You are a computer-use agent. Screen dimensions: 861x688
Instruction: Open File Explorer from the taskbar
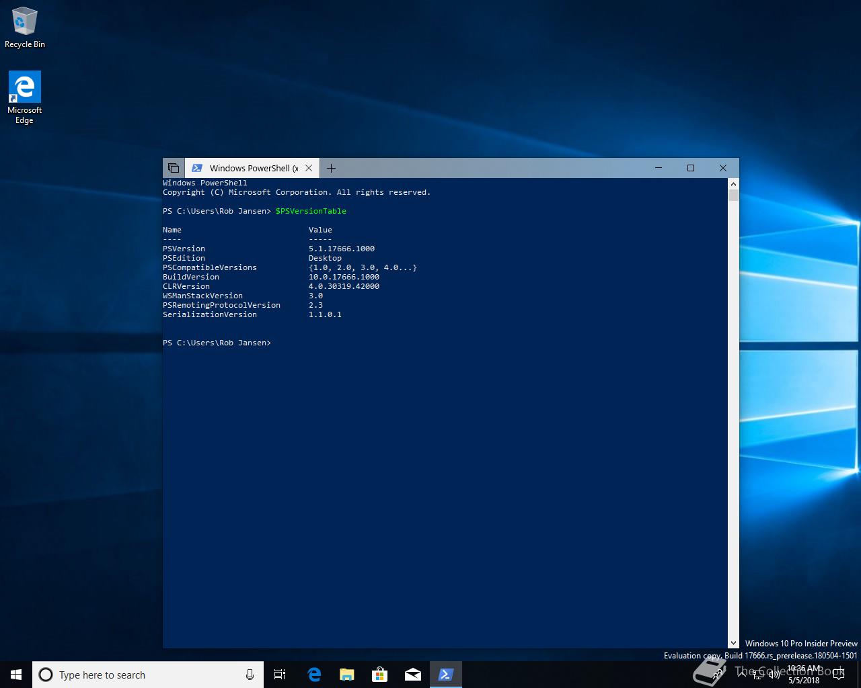click(347, 675)
